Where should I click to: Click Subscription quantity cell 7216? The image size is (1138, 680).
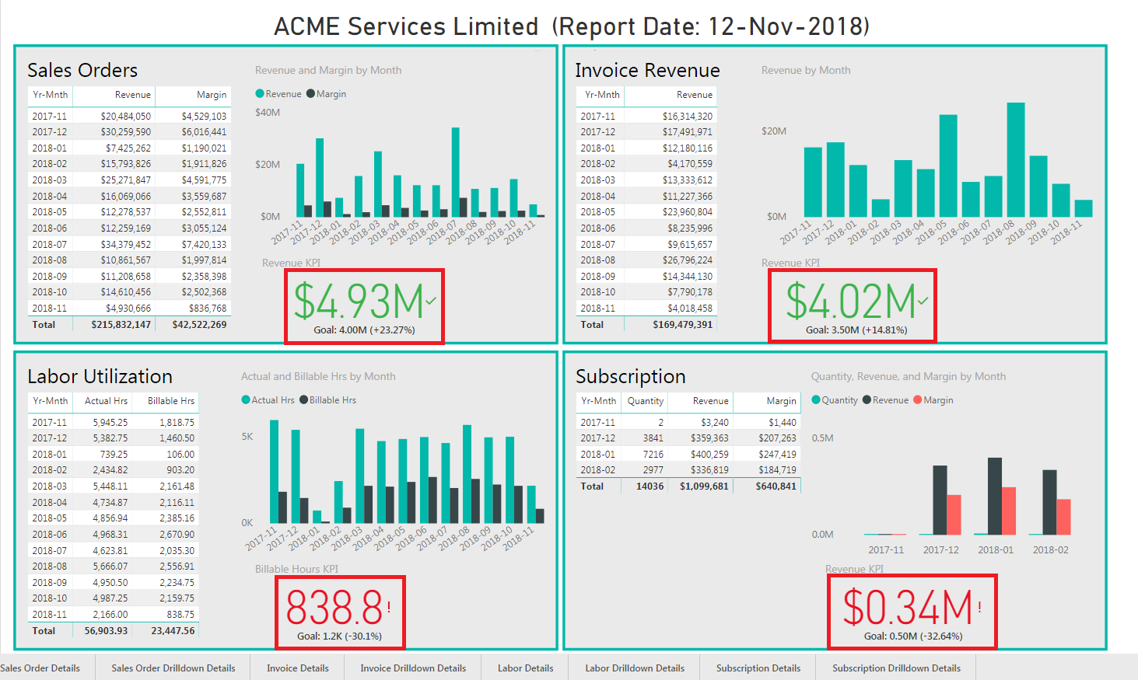point(653,455)
